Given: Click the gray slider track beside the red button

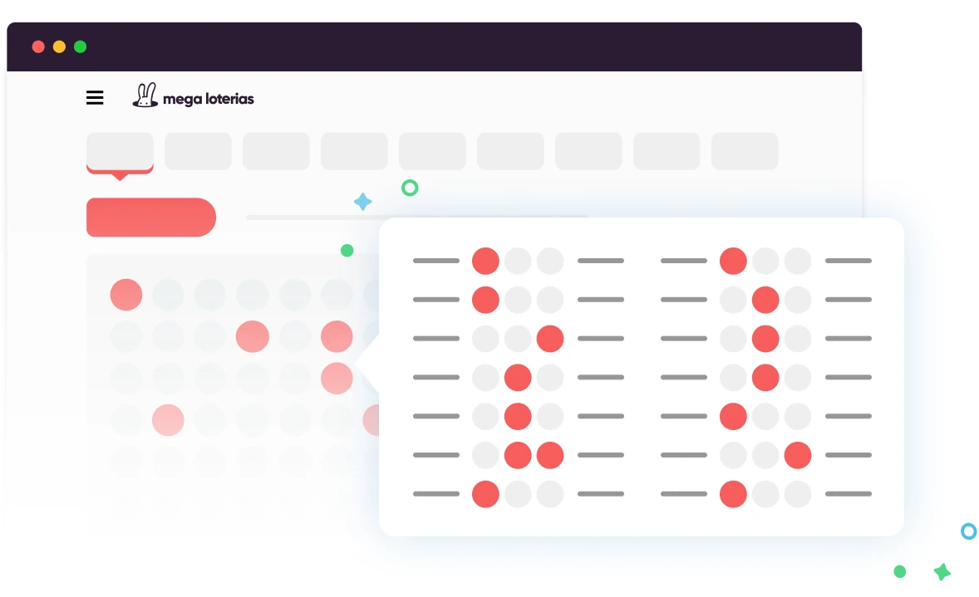Looking at the screenshot, I should click(x=312, y=218).
